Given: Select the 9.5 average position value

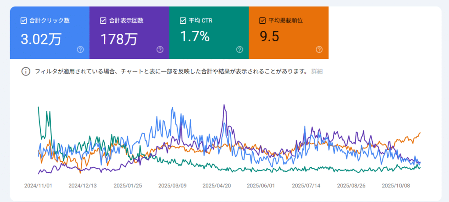Looking at the screenshot, I should coord(270,37).
